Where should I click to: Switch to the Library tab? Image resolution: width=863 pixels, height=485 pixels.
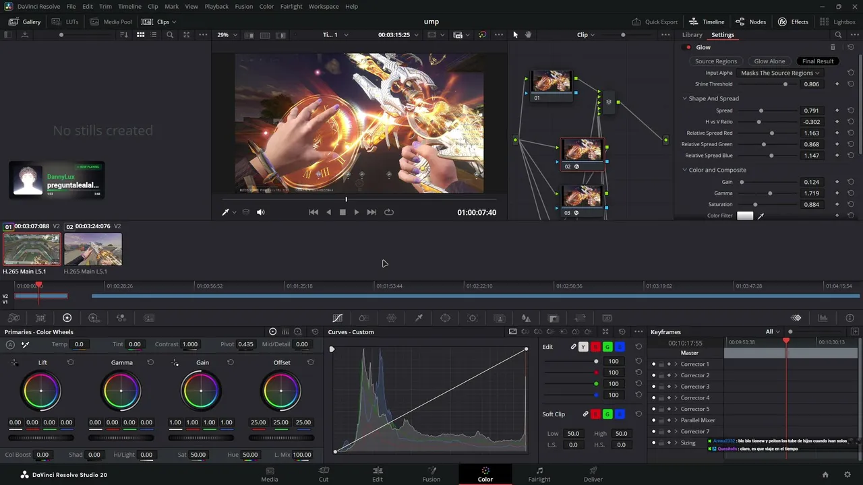click(692, 34)
